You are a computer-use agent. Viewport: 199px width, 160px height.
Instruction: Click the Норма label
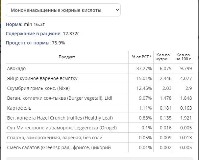pos(14,24)
